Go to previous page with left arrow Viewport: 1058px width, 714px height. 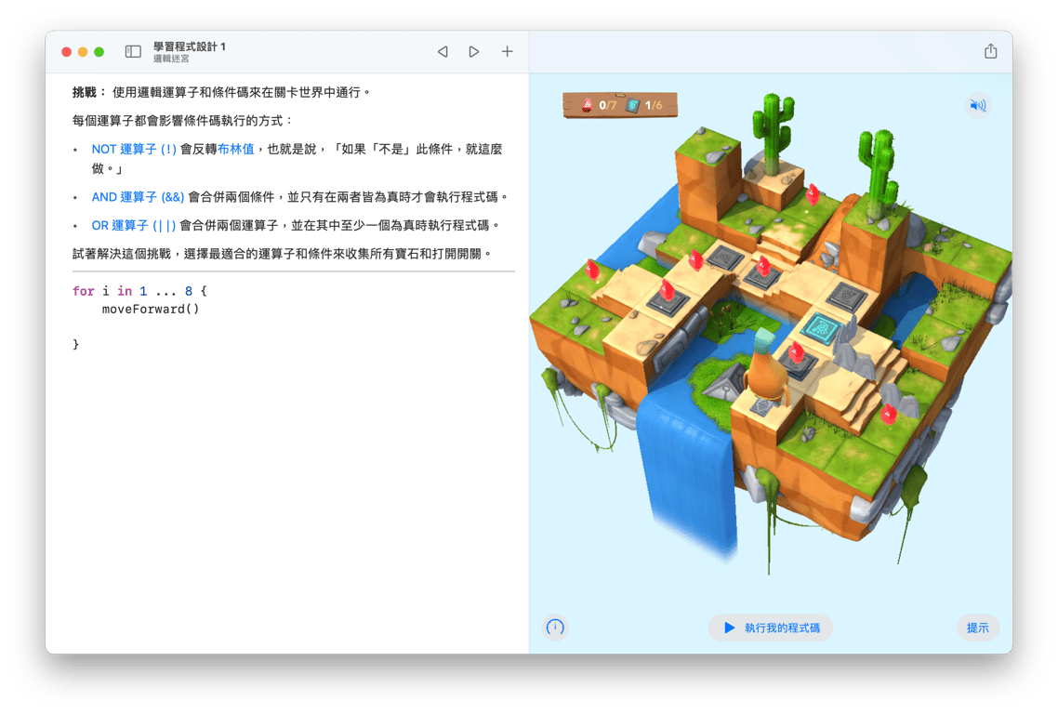coord(443,52)
